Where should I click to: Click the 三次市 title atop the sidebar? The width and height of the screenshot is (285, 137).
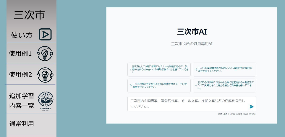point(29,15)
